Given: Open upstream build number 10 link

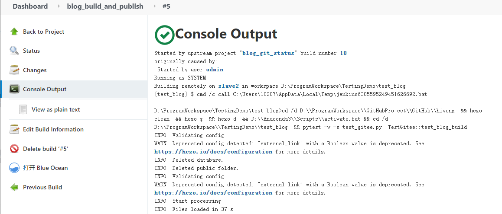Looking at the screenshot, I should tap(343, 53).
